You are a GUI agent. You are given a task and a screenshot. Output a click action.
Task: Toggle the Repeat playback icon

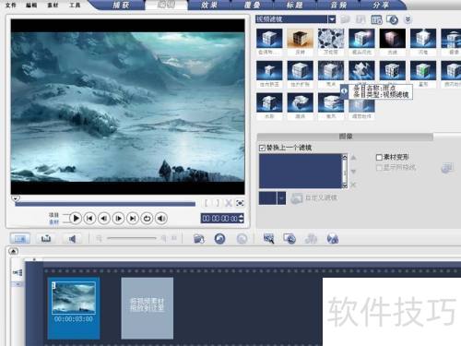click(x=147, y=219)
